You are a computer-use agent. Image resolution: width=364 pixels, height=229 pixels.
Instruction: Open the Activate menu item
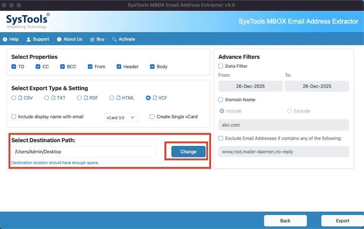click(x=124, y=39)
